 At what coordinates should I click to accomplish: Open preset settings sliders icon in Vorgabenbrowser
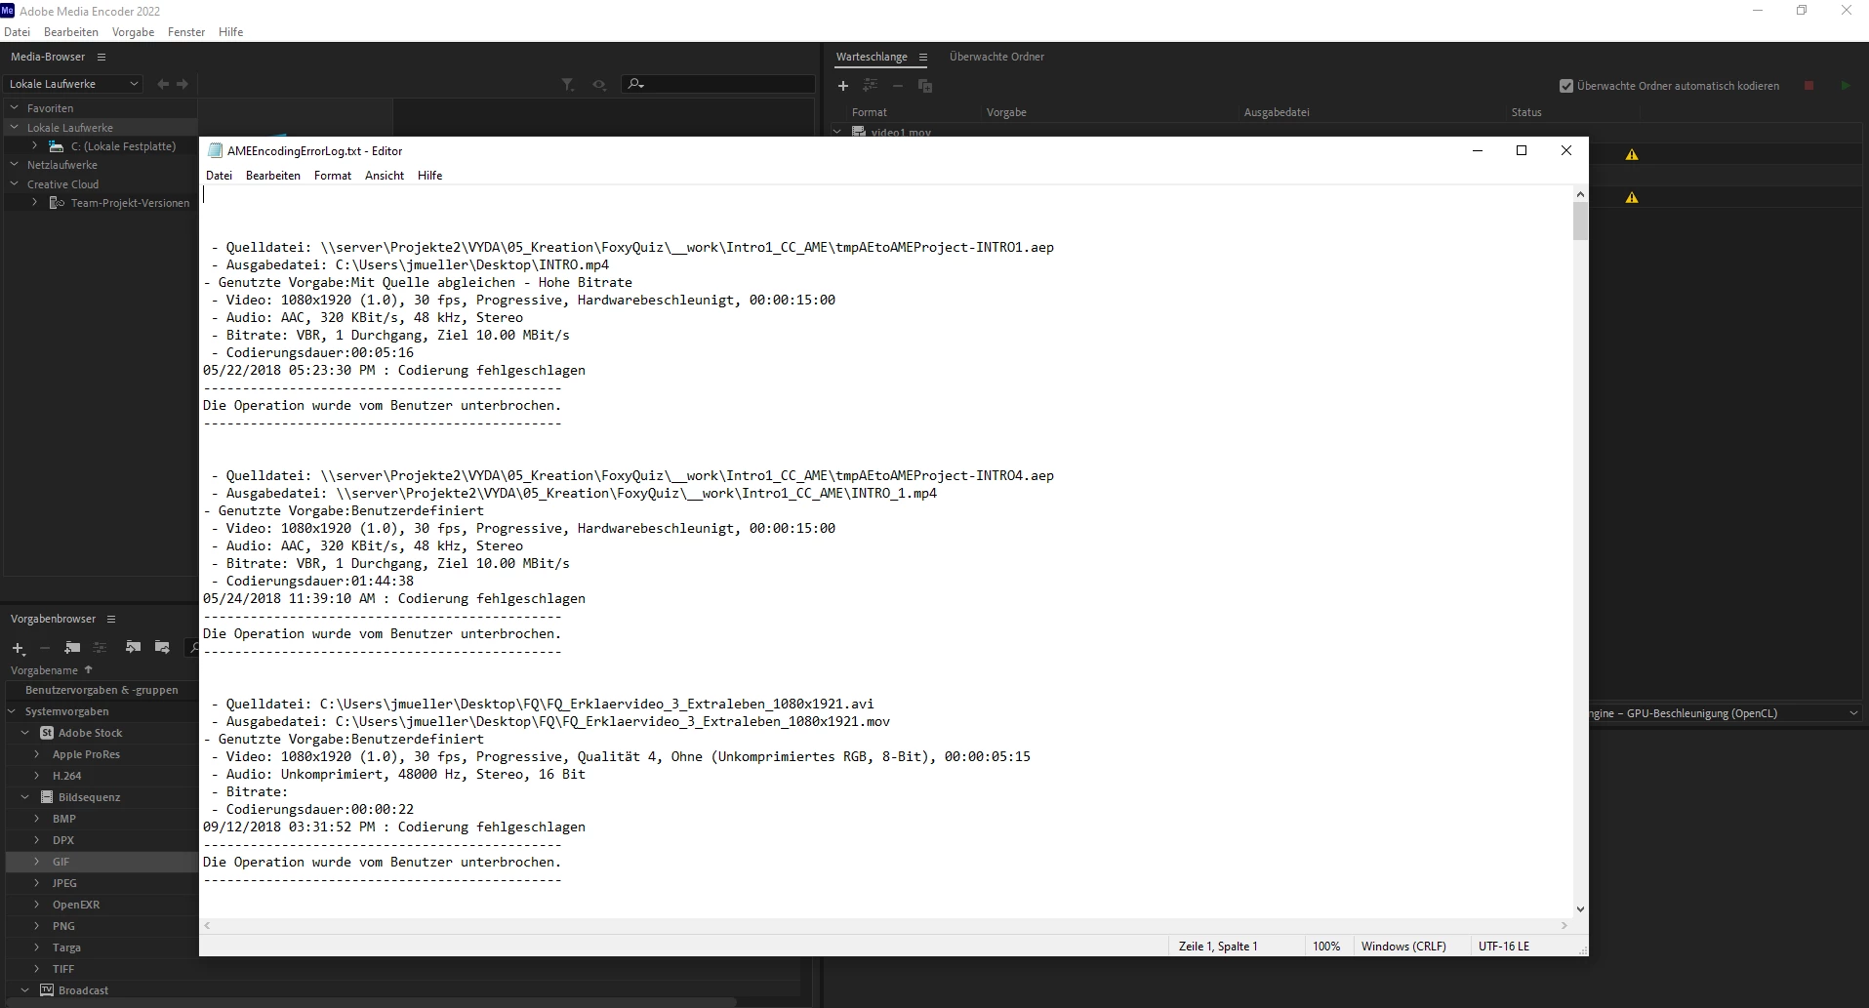100,647
